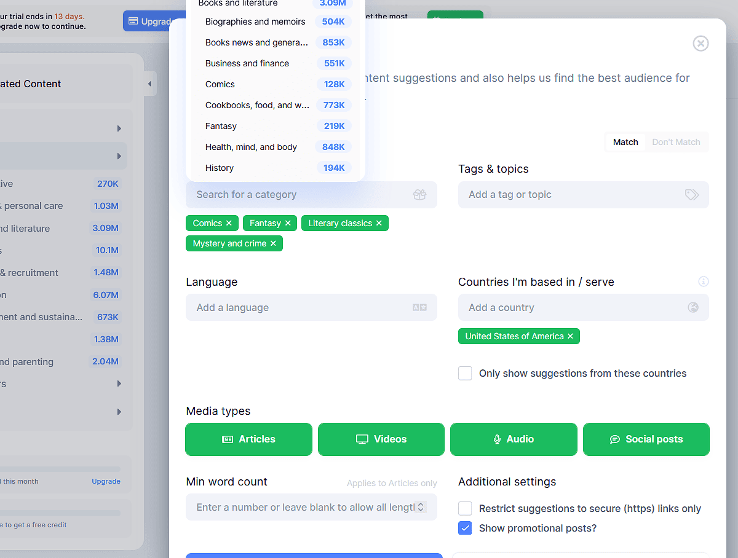
Task: Click the Min word count number field
Action: point(304,507)
